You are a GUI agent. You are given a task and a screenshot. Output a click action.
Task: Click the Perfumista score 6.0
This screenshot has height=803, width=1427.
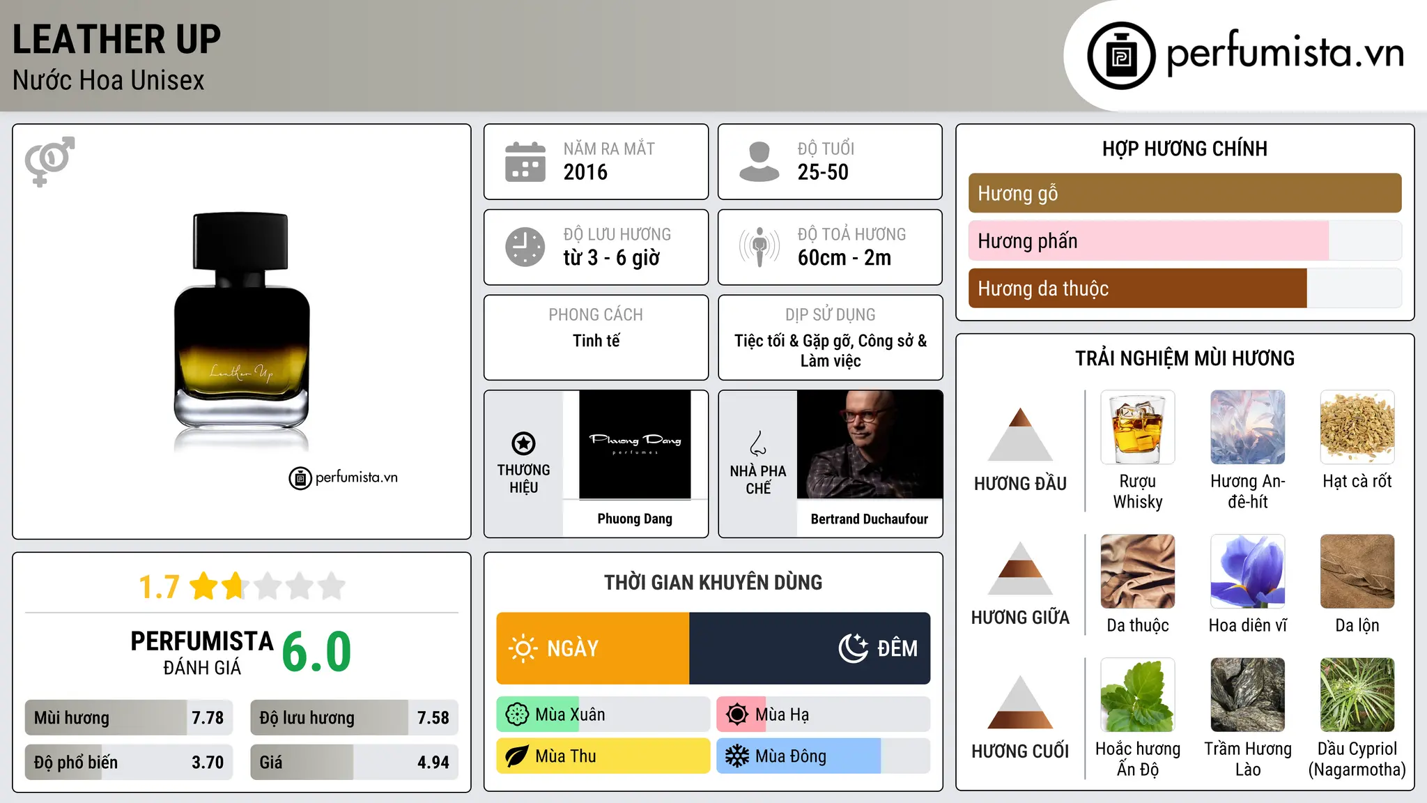point(316,652)
